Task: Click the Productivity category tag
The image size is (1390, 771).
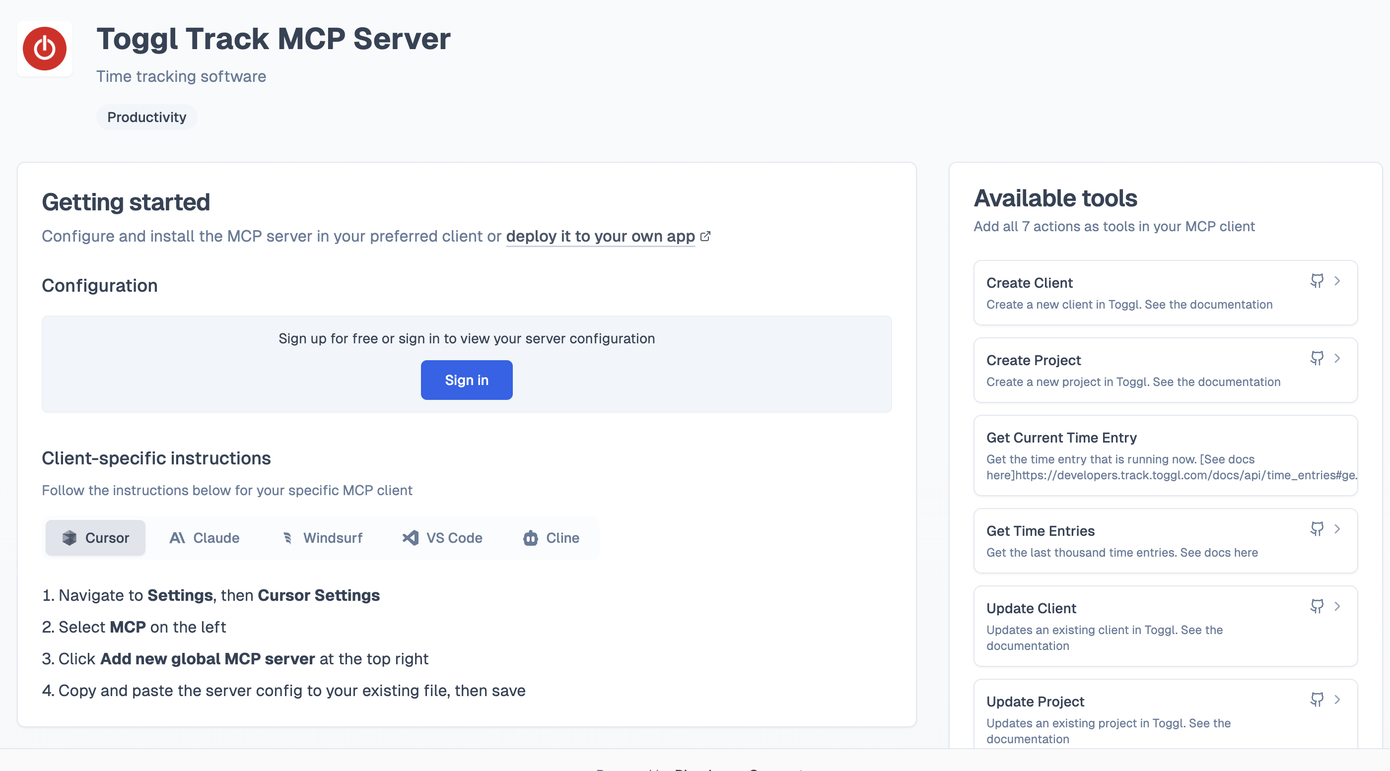Action: (146, 117)
